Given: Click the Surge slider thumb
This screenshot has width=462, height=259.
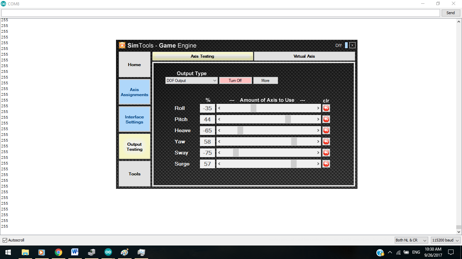Looking at the screenshot, I should pyautogui.click(x=294, y=164).
